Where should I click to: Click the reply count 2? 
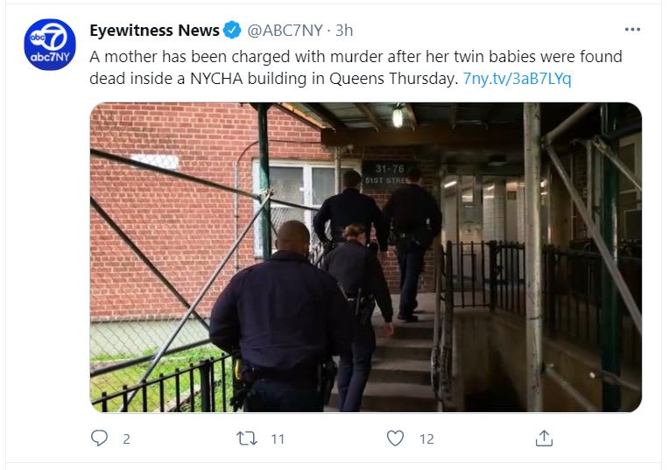point(126,438)
